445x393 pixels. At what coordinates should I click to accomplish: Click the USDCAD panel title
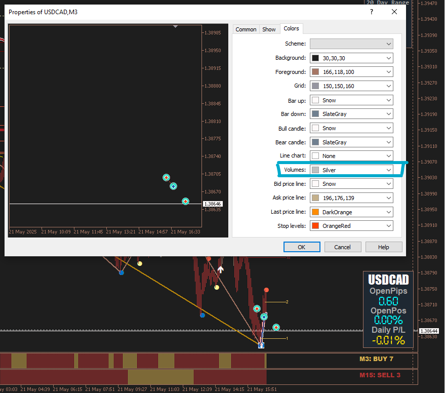pyautogui.click(x=388, y=280)
